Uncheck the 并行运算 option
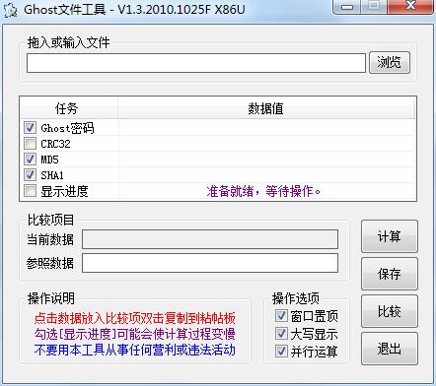Screen dimensions: 436x386 [x=281, y=352]
